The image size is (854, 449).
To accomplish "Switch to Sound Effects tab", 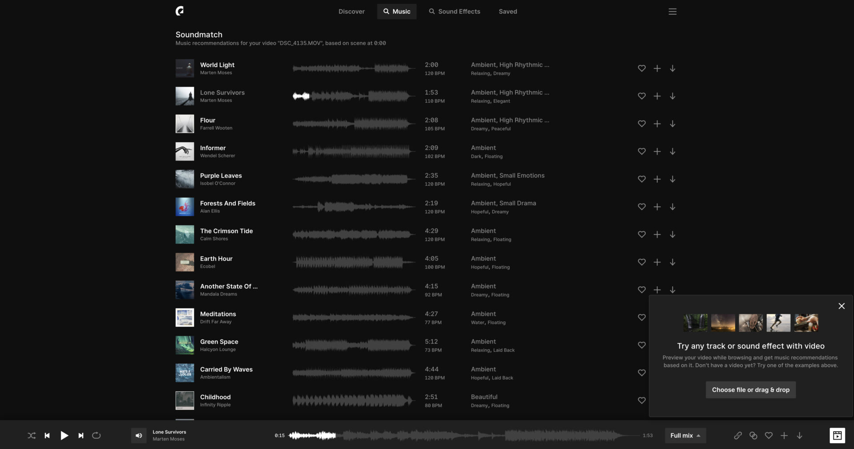I will (x=455, y=12).
